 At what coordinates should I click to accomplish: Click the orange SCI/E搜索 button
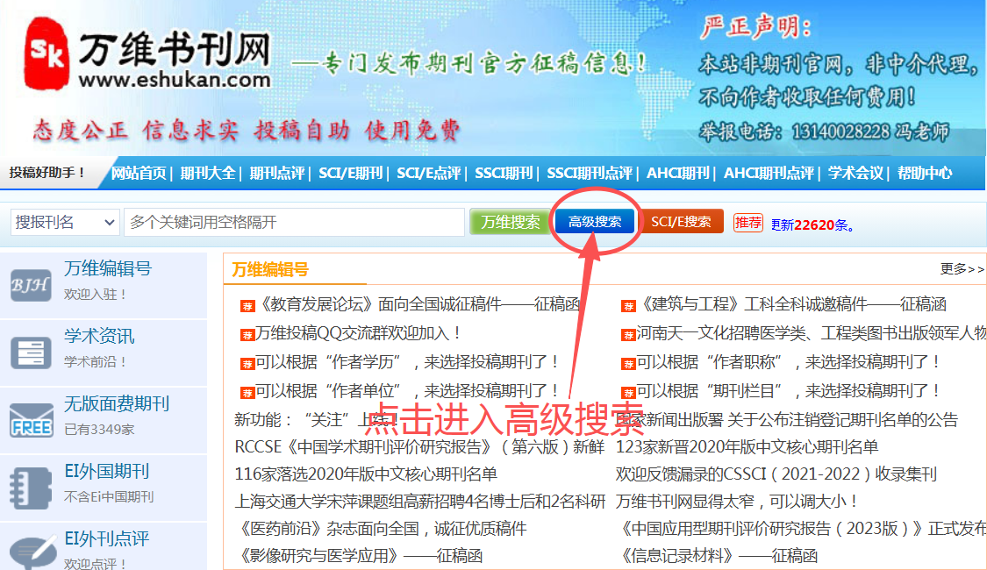tap(682, 222)
